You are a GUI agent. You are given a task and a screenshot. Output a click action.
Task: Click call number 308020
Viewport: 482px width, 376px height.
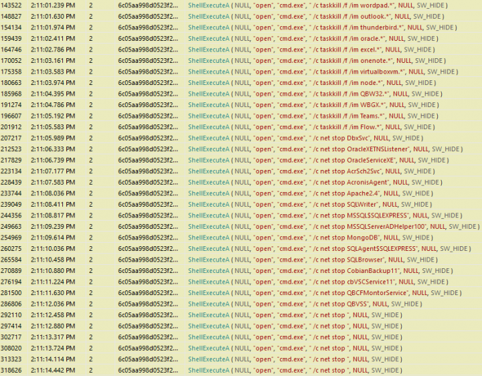11,348
